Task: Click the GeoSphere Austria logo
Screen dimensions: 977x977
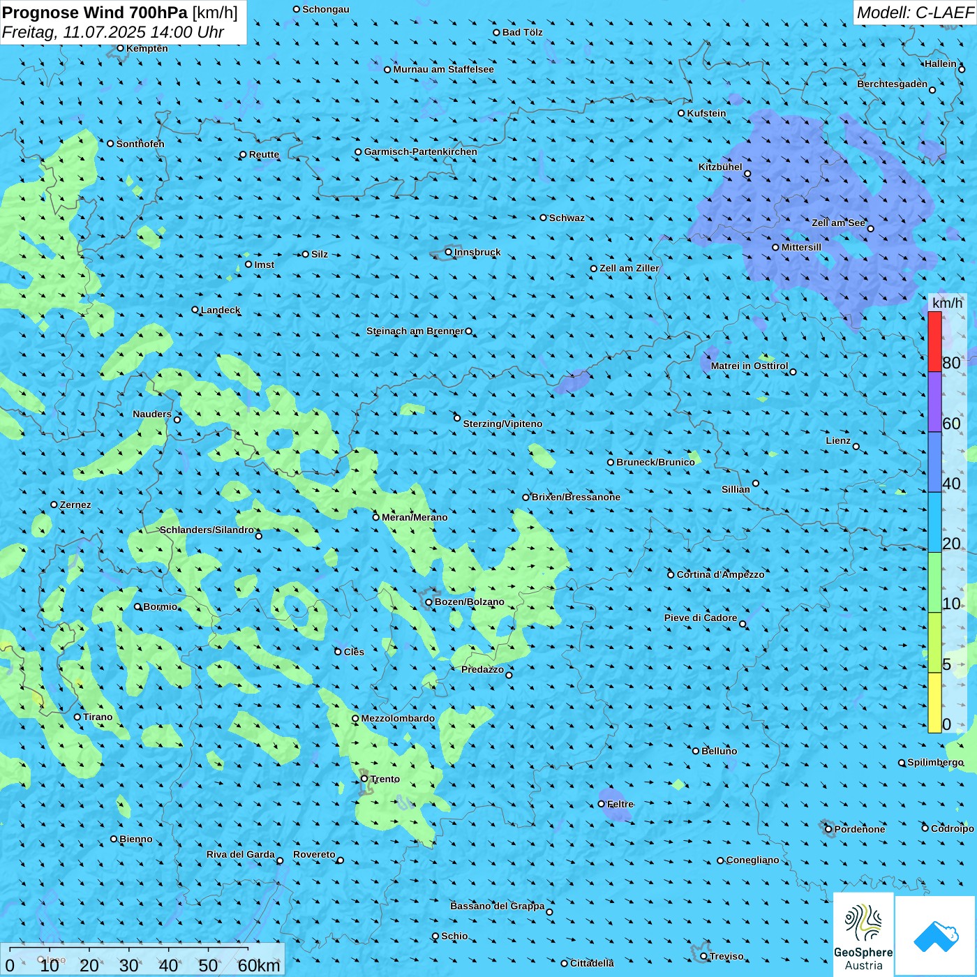Action: click(x=863, y=934)
